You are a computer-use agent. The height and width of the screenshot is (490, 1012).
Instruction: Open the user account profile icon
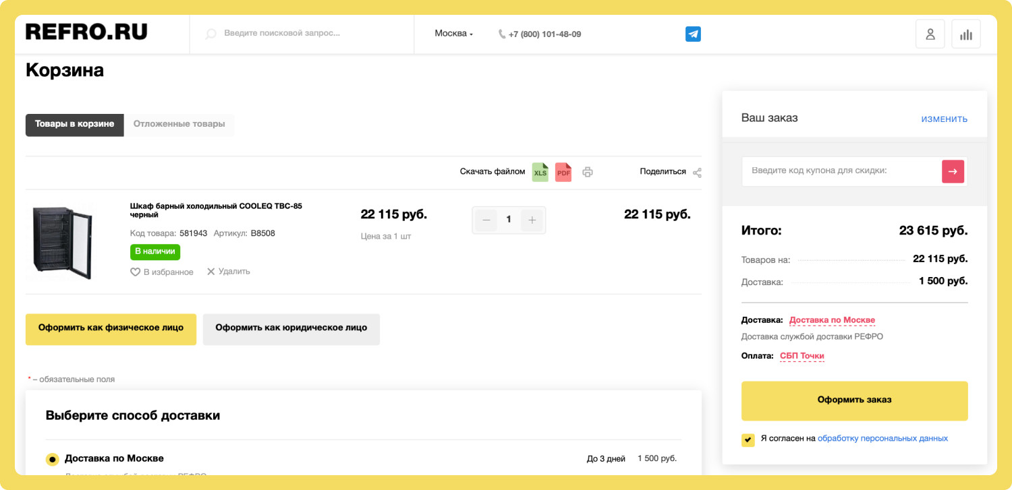930,34
